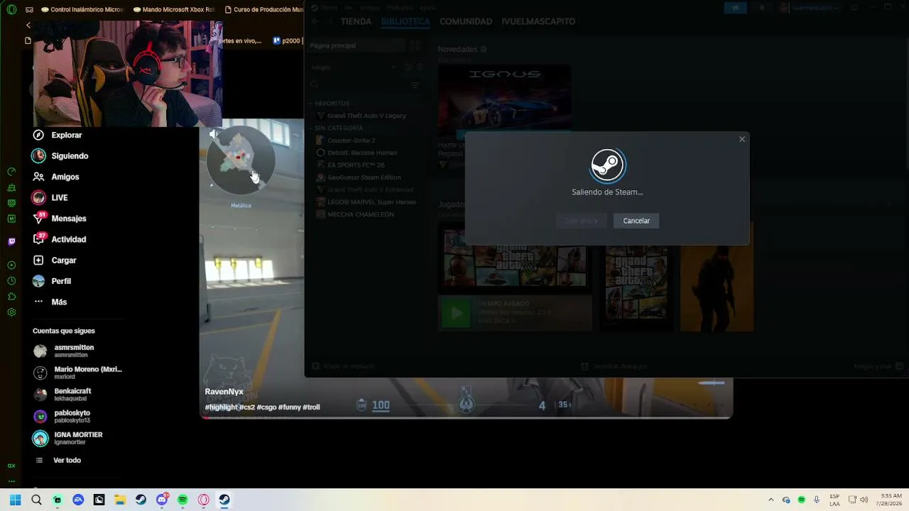Open Epic Games Launcher in taskbar
The width and height of the screenshot is (909, 511).
tap(99, 500)
